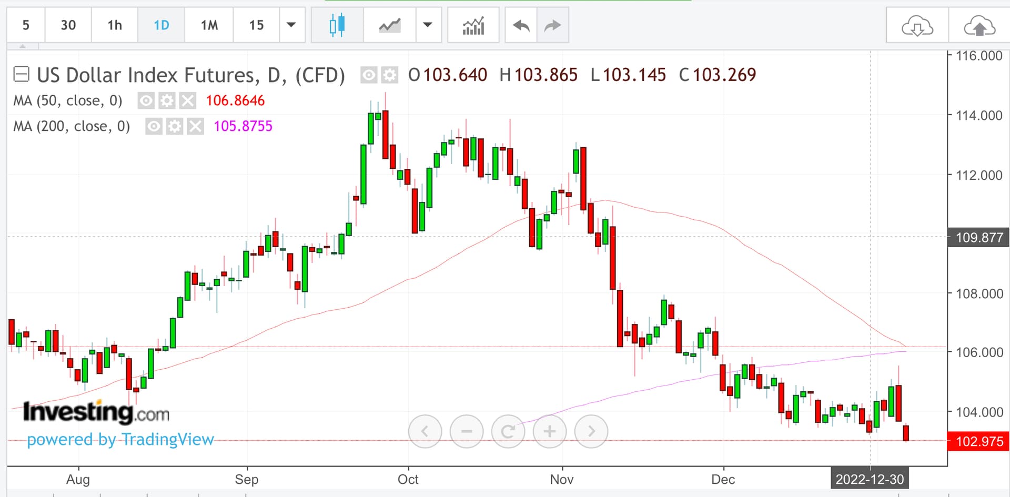Viewport: 1010px width, 497px height.
Task: Switch to the line chart style icon
Action: click(x=389, y=25)
